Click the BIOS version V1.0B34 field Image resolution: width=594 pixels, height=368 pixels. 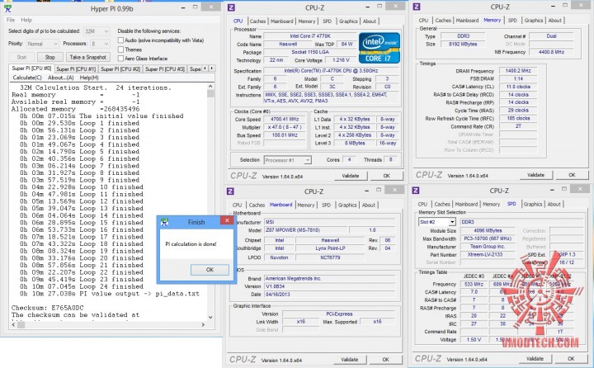click(x=329, y=286)
